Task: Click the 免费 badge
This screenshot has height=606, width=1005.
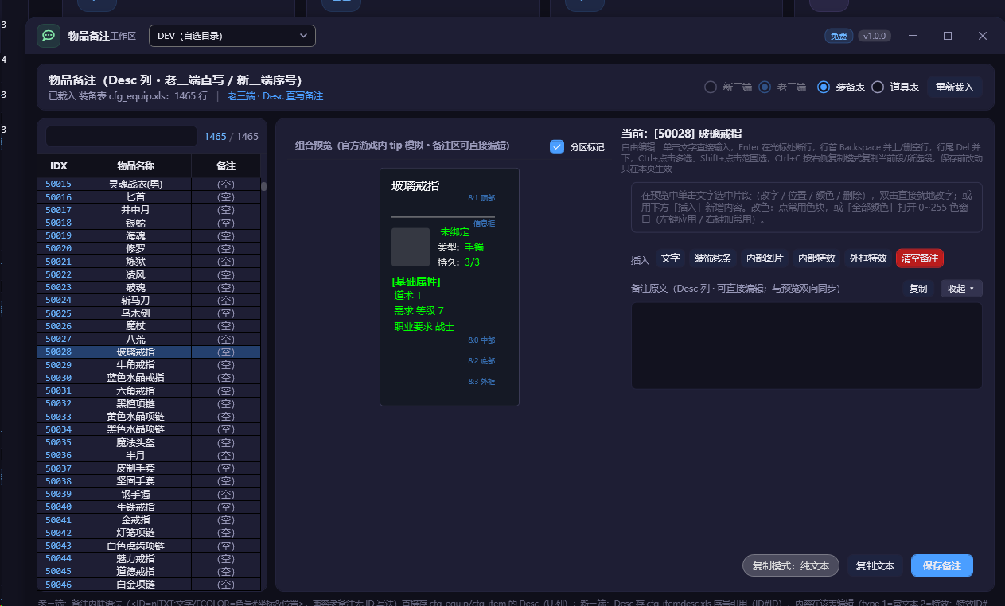Action: [x=839, y=36]
